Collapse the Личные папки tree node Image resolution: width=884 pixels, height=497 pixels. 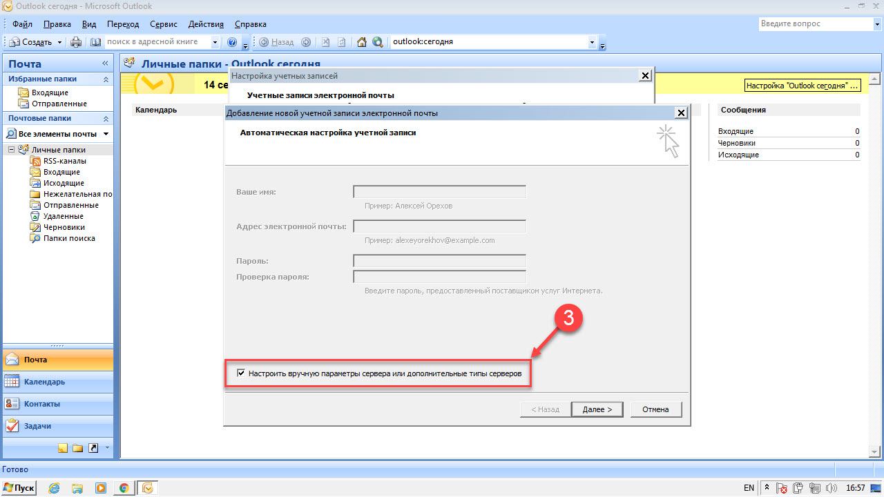(x=11, y=149)
